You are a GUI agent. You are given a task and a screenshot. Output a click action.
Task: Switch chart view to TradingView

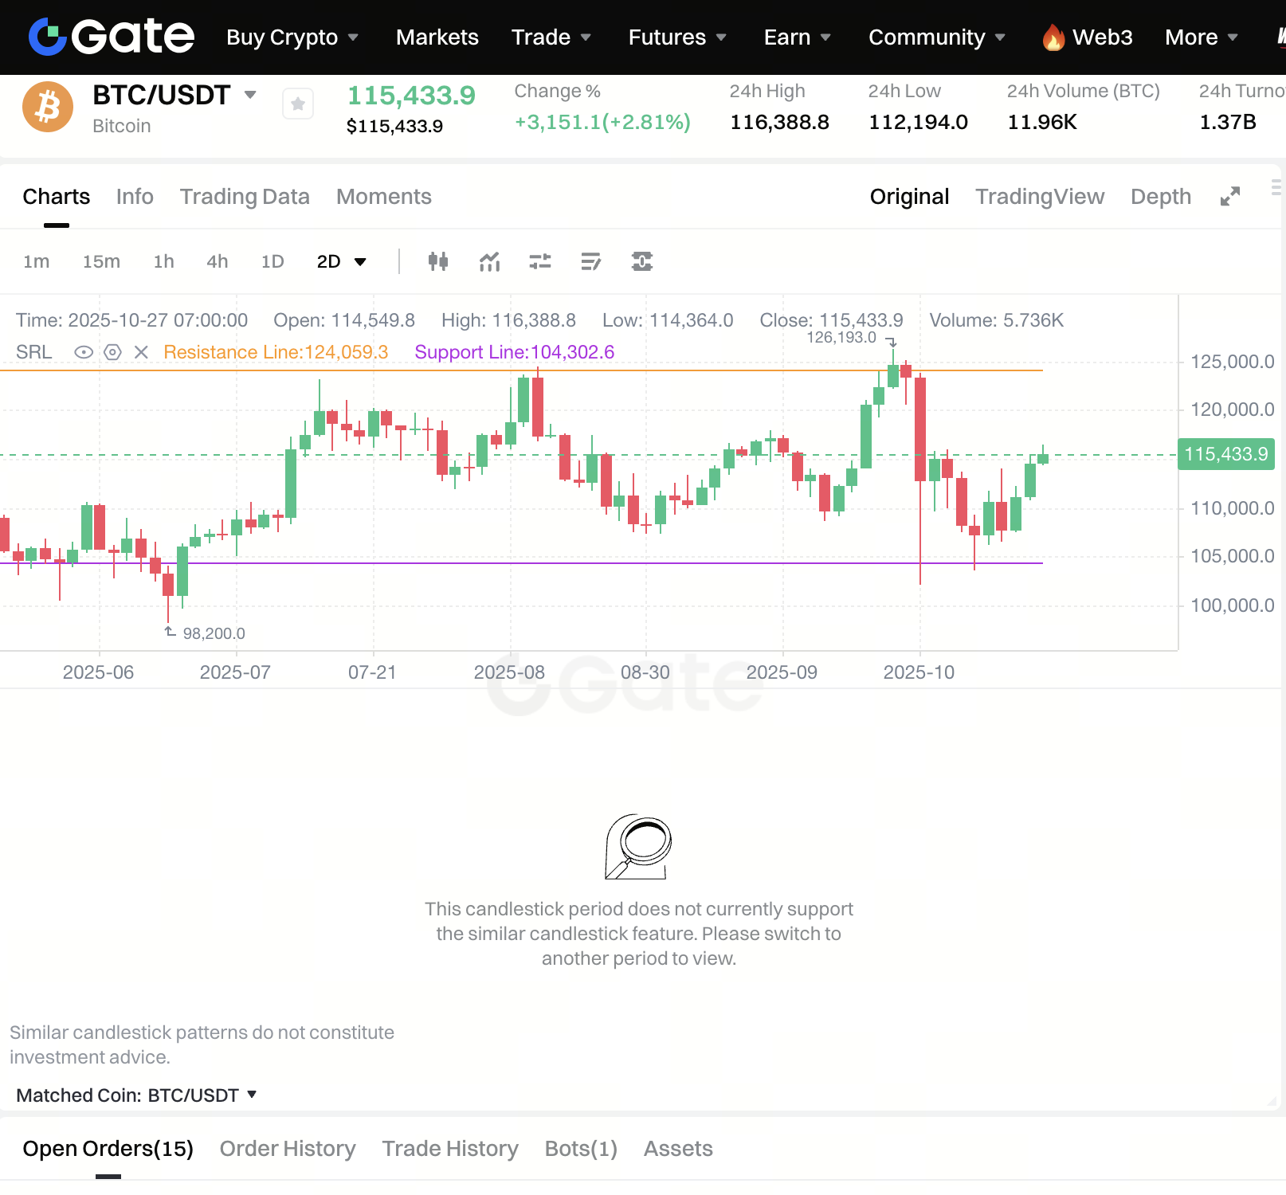point(1040,197)
